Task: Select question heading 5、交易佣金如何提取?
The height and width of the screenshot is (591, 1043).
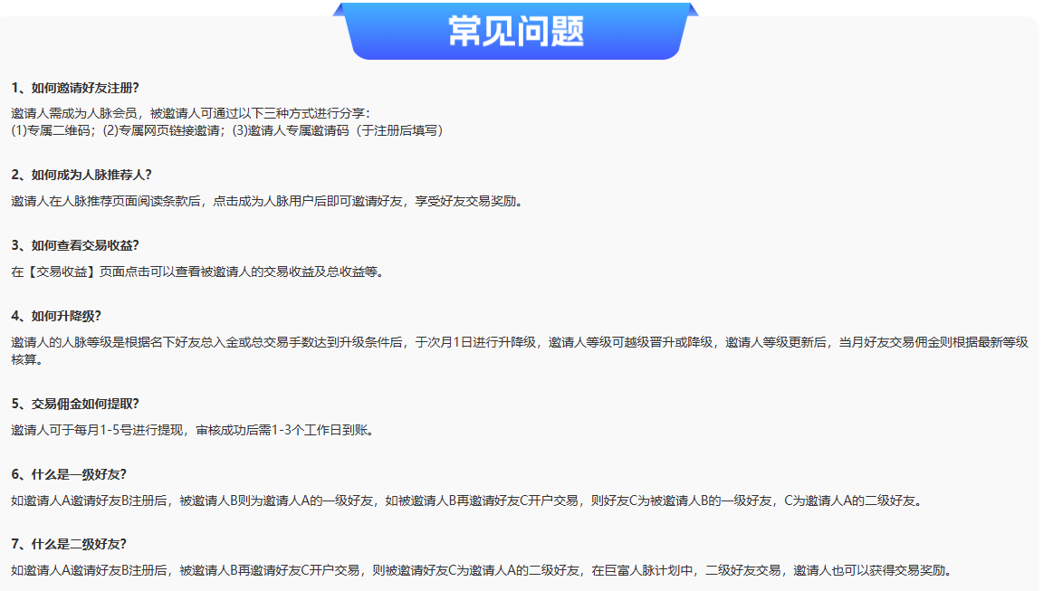Action: (75, 405)
